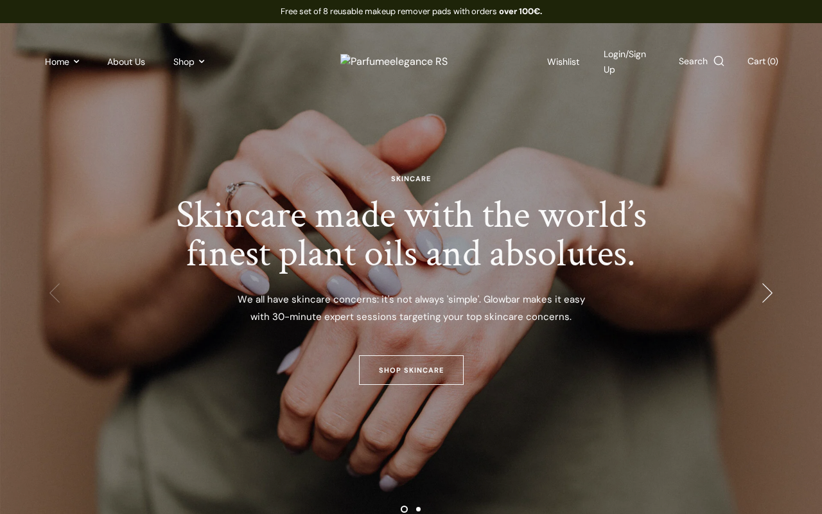
Task: Click the search magnifier icon
Action: tap(719, 61)
